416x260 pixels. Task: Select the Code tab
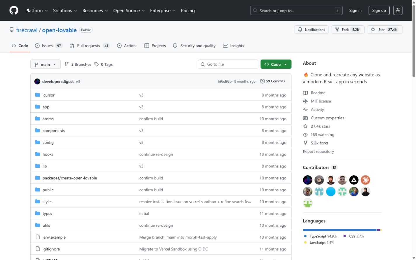(20, 46)
